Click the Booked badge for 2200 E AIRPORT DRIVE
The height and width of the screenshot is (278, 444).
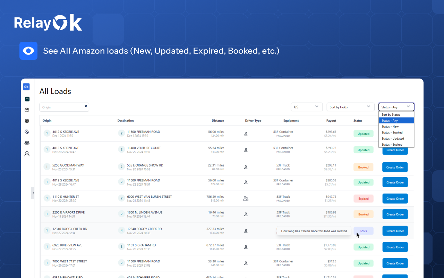pos(364,214)
